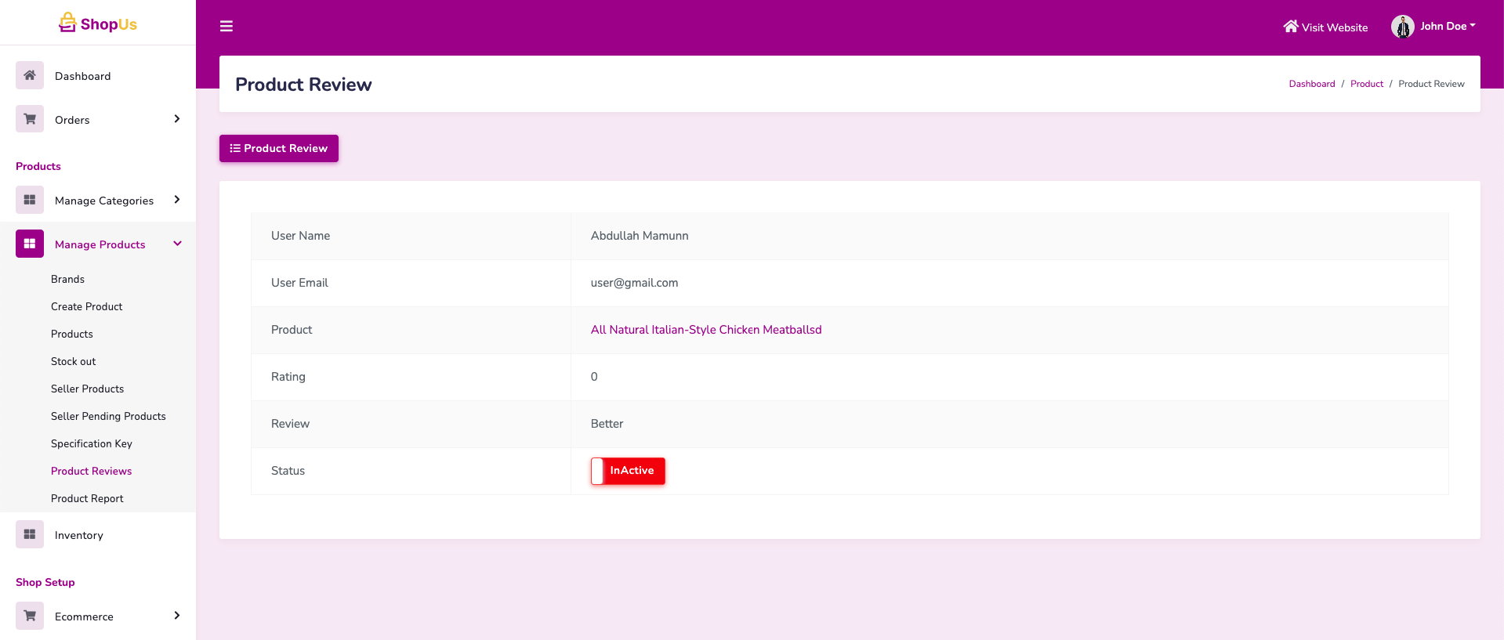Image resolution: width=1504 pixels, height=640 pixels.
Task: Click the hamburger menu icon
Action: tap(227, 27)
